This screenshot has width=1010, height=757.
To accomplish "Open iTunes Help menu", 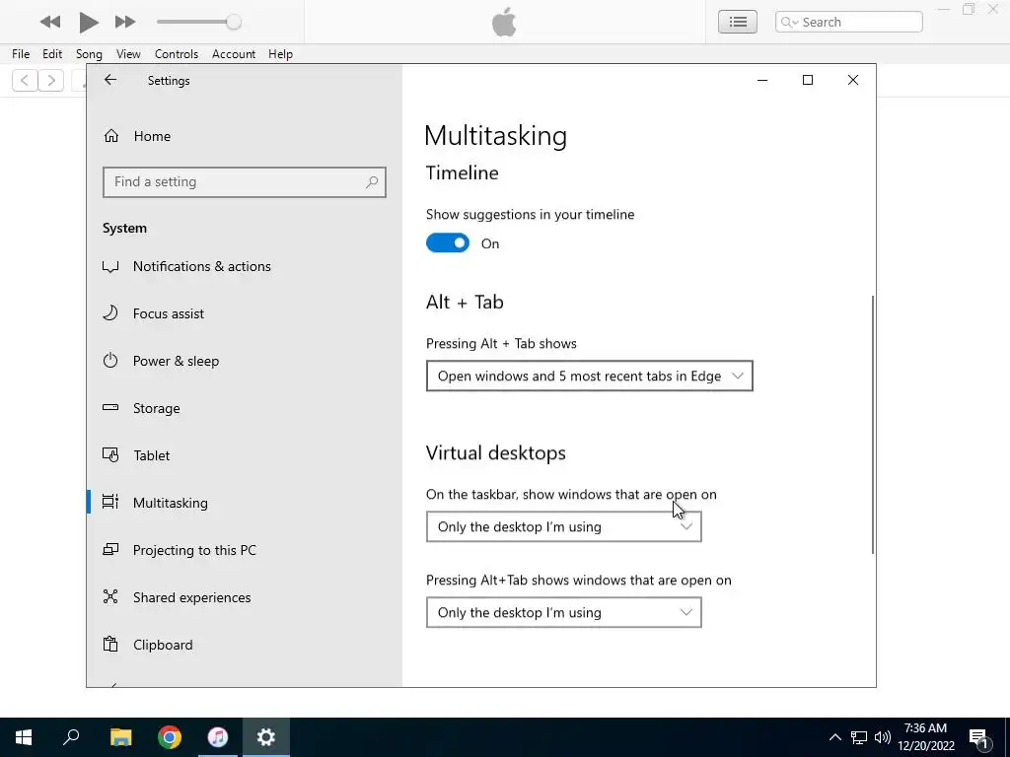I will (280, 54).
